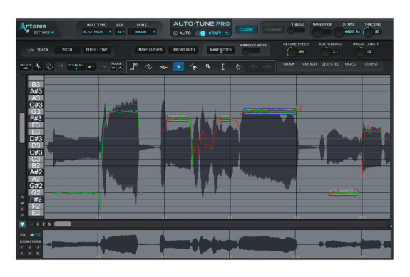The width and height of the screenshot is (410, 277).
Task: Select the Curve drawing tool
Action: pyautogui.click(x=148, y=67)
